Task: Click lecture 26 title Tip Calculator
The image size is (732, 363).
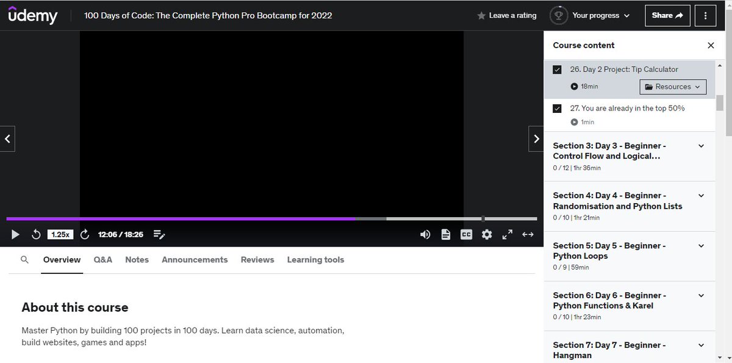Action: (x=624, y=70)
